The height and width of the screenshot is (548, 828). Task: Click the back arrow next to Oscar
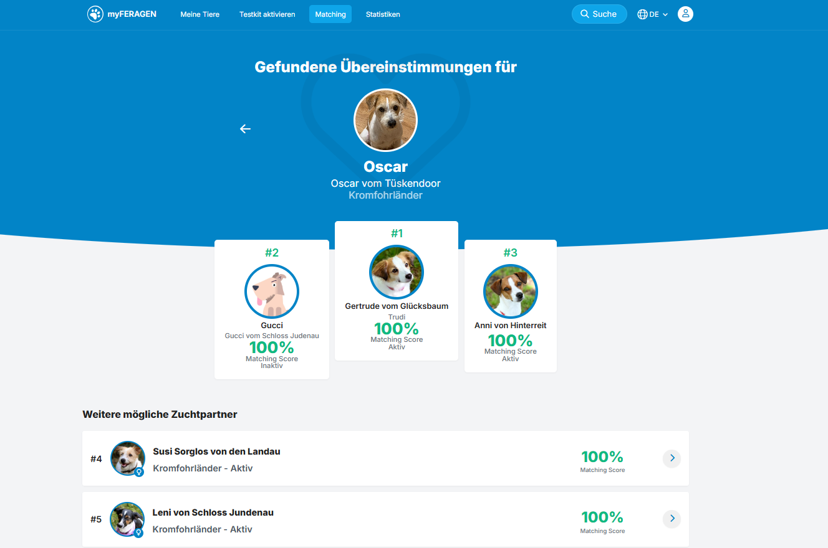pos(244,128)
